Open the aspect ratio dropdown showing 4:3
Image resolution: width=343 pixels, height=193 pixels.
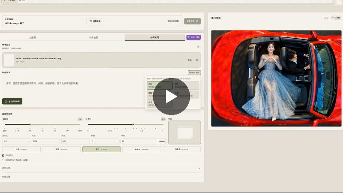coord(16,142)
